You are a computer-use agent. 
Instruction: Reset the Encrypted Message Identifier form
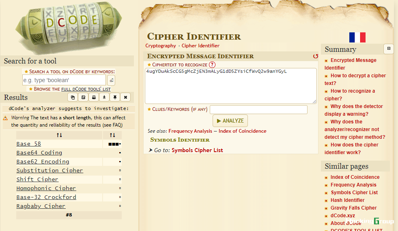tap(316, 56)
